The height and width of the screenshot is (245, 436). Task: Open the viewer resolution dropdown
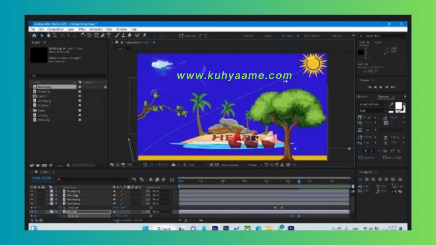198,165
